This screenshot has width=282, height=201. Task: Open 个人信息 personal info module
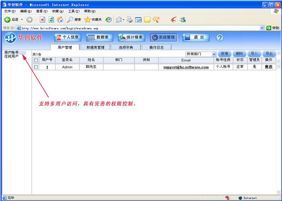coord(68,37)
